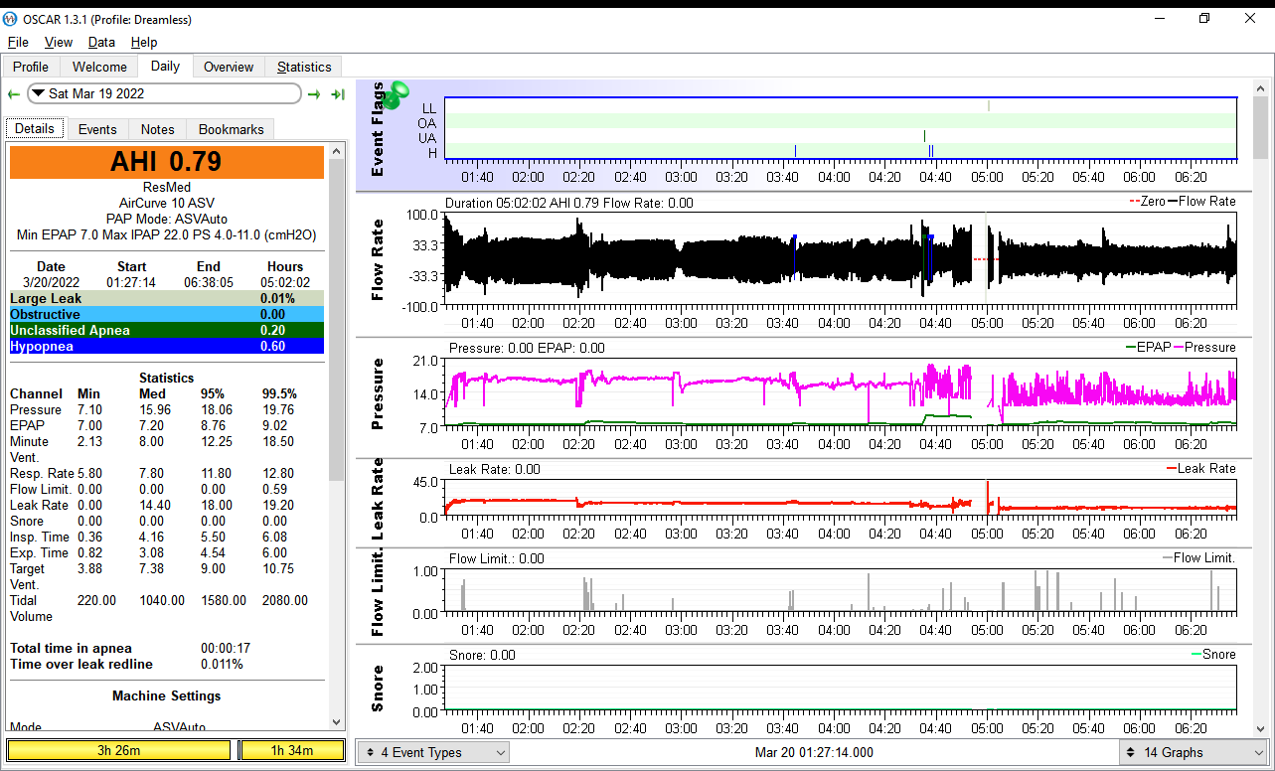Screen dimensions: 1275x771
Task: Open the Notes sub-tab
Action: point(157,129)
